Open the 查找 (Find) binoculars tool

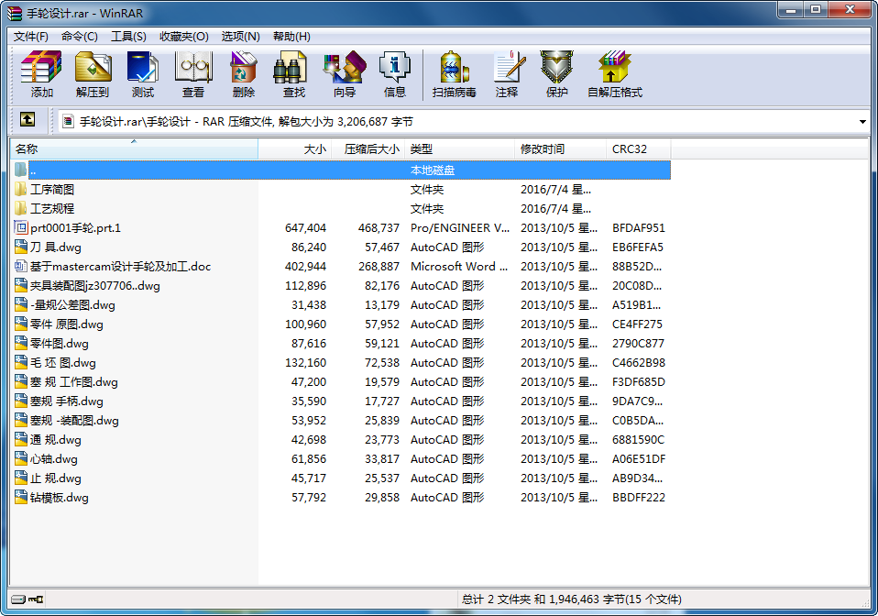click(293, 73)
